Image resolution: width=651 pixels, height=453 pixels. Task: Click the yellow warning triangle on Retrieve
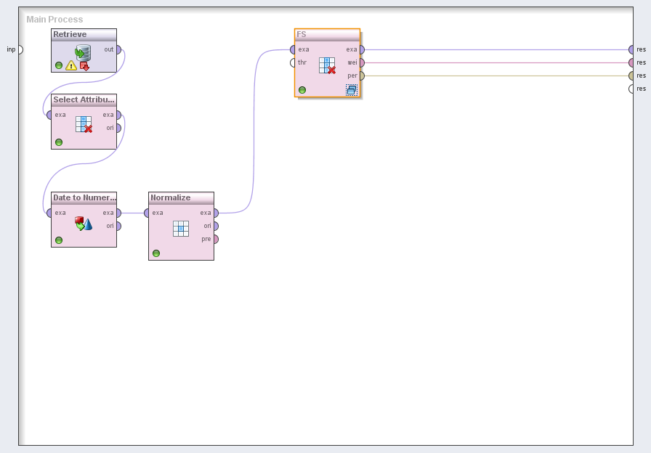tap(71, 65)
